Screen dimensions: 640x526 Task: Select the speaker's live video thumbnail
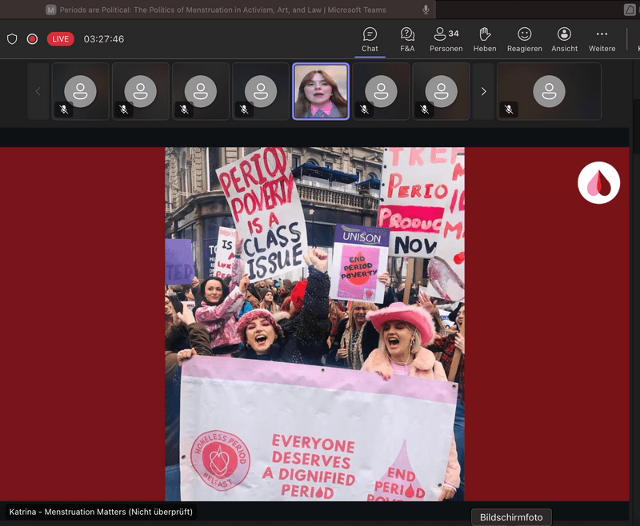pos(321,91)
